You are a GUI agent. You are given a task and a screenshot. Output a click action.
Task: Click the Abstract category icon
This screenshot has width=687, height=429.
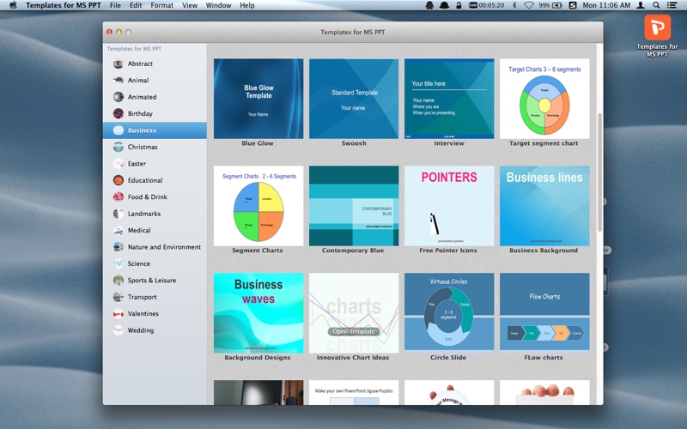(119, 63)
